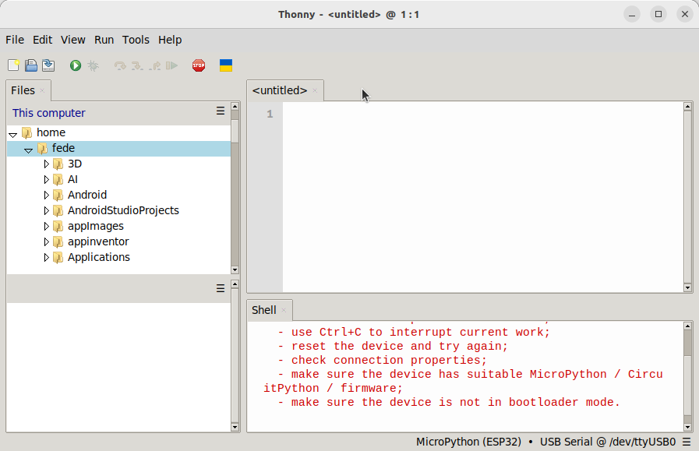Image resolution: width=699 pixels, height=451 pixels.
Task: Open a file using the toolbar icon
Action: [x=30, y=65]
